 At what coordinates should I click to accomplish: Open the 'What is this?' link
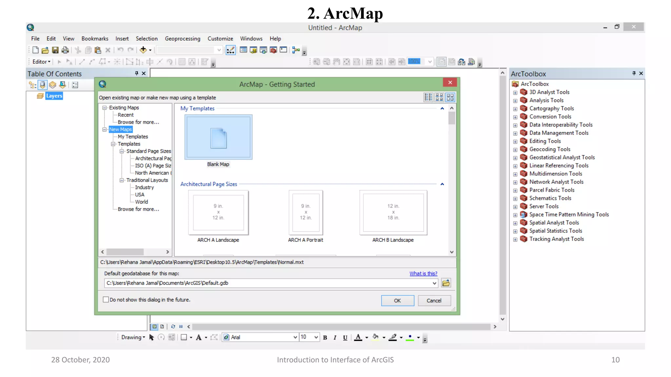tap(423, 273)
